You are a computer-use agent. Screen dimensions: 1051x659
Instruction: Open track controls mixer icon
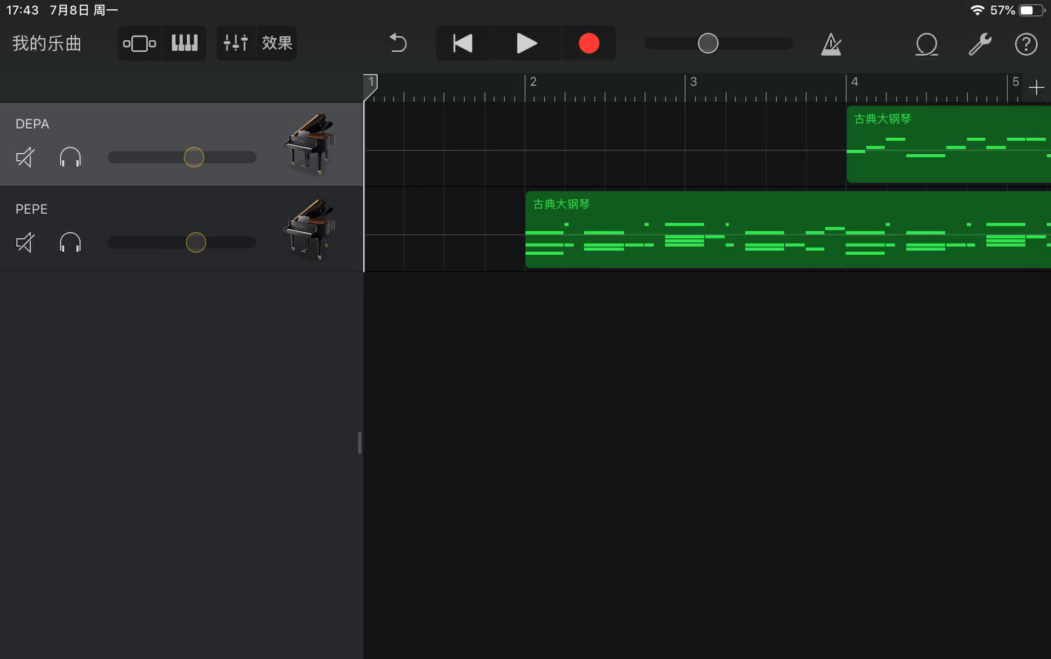pos(236,43)
